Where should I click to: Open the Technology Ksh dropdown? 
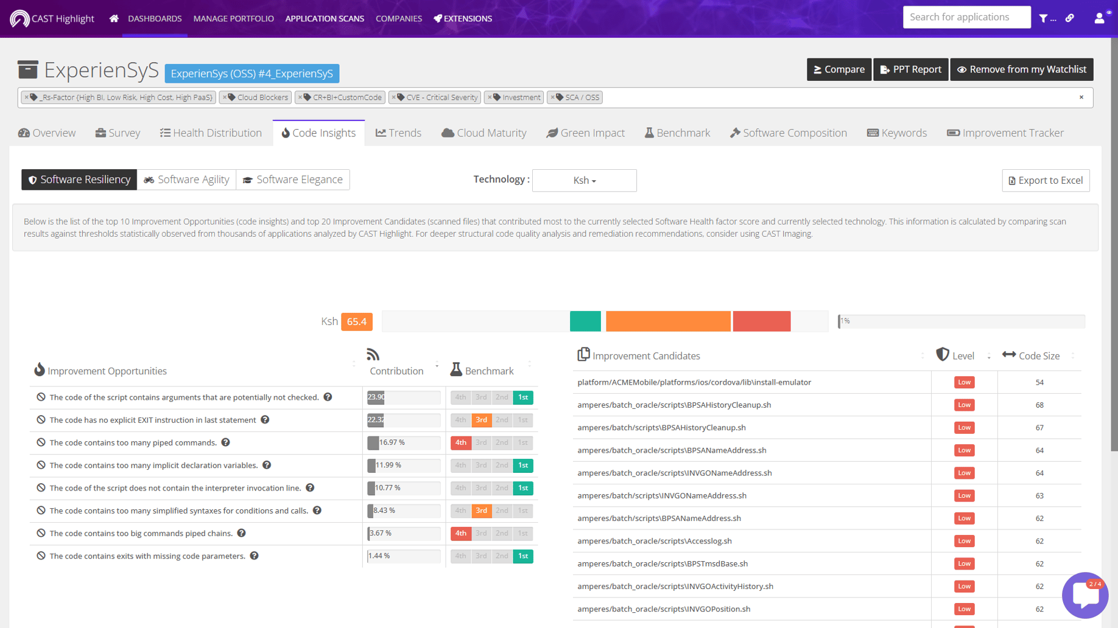click(584, 180)
